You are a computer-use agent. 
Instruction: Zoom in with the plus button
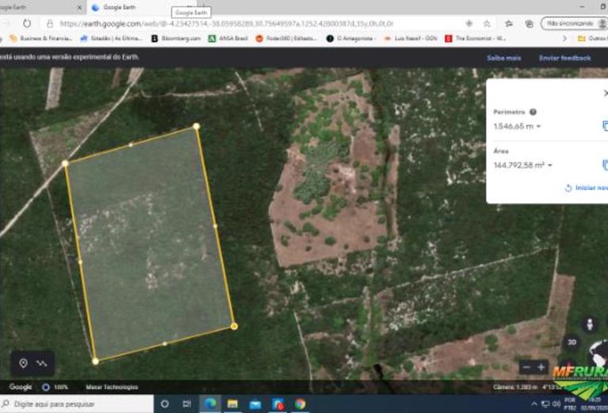541,367
